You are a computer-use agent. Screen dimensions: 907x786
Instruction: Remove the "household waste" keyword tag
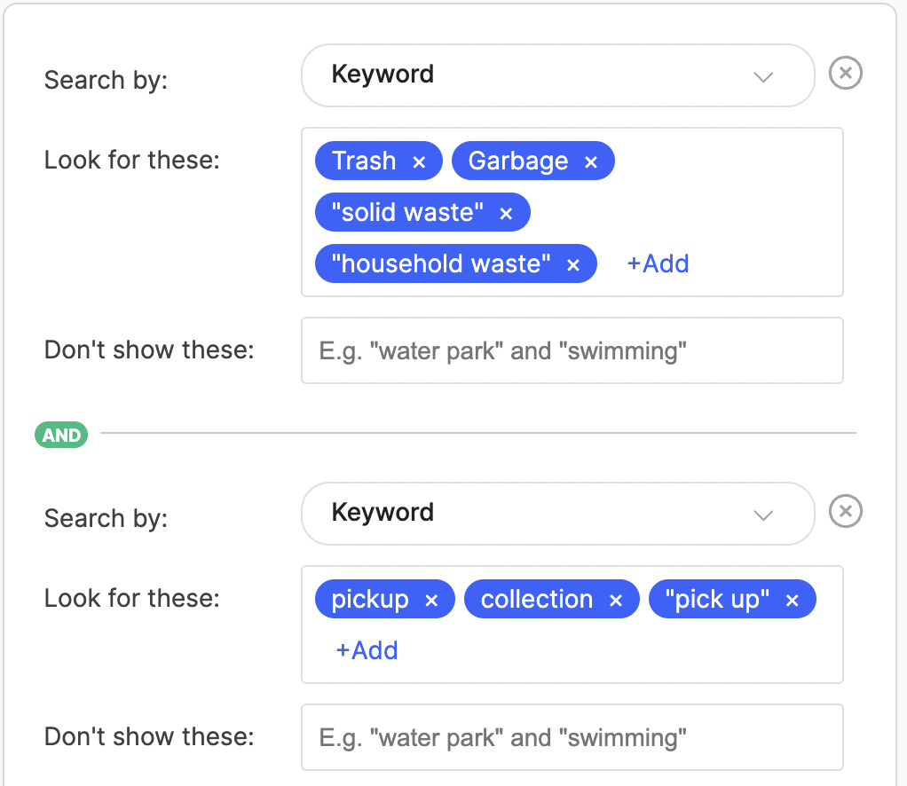573,265
